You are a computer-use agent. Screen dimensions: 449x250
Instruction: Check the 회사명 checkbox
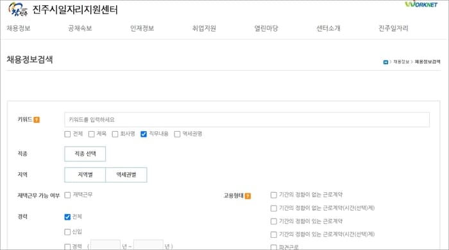[x=115, y=134]
